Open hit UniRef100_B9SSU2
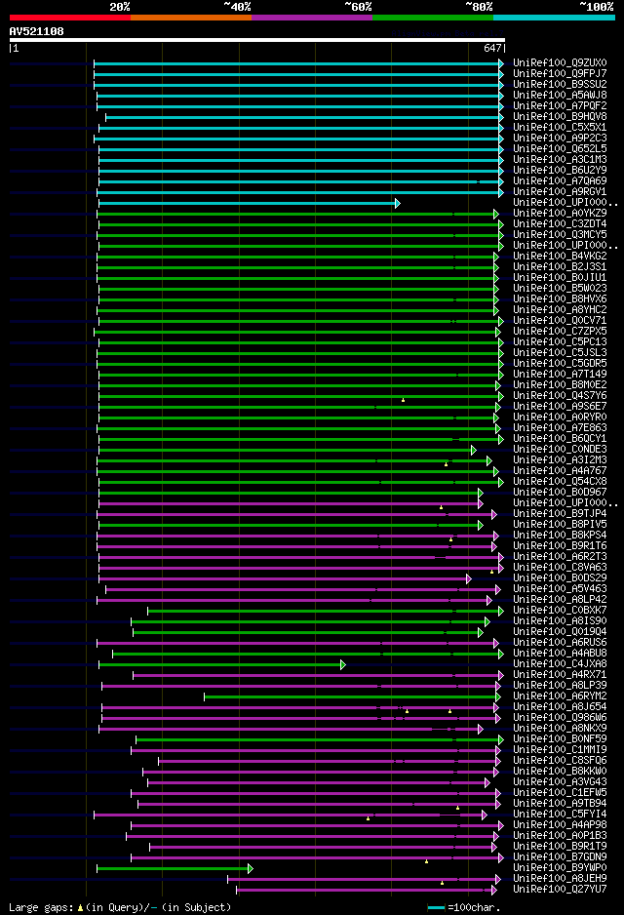The width and height of the screenshot is (624, 915). tap(560, 85)
